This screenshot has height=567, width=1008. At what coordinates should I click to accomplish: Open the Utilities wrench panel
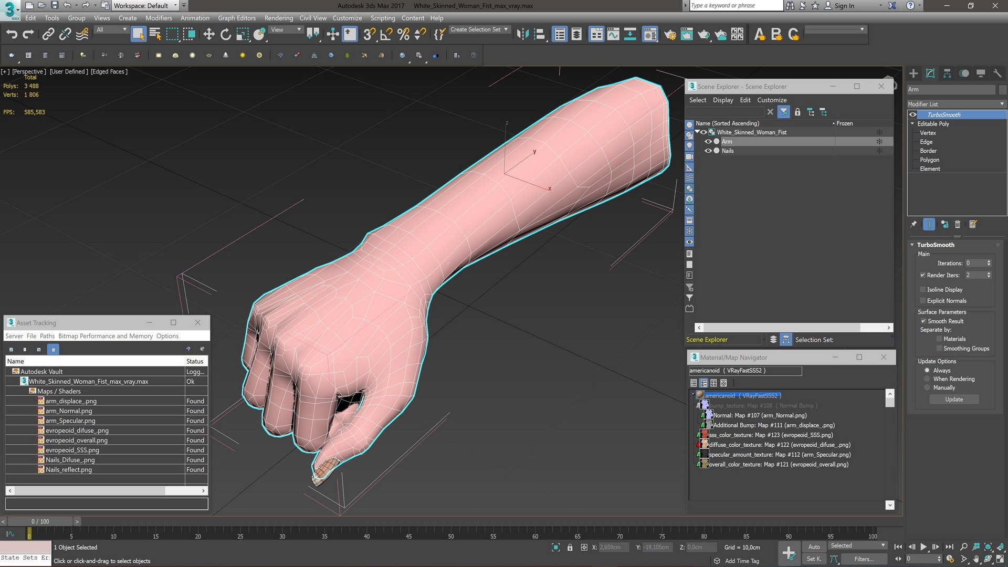click(997, 73)
